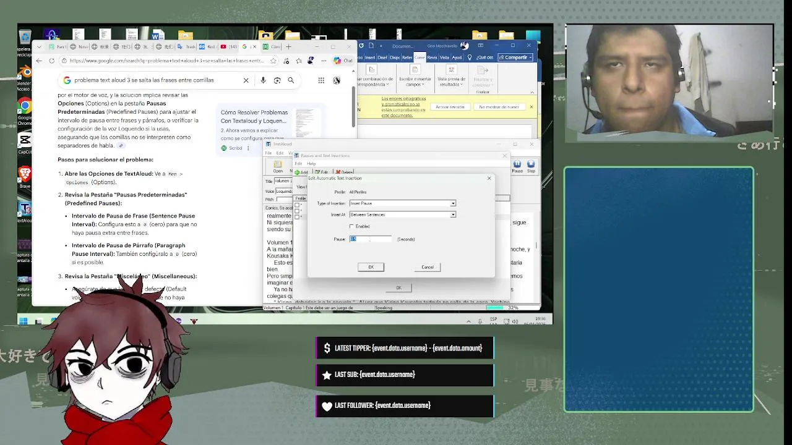Open browser favorites list icon

click(x=299, y=61)
